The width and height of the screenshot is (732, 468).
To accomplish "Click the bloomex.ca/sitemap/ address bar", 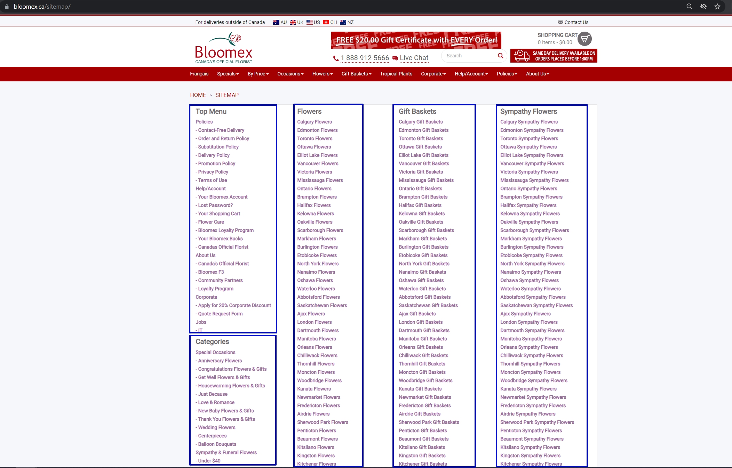I will tap(42, 7).
